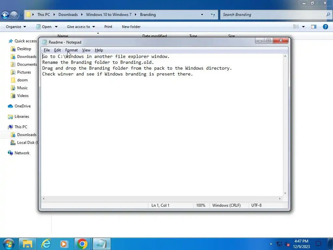Click the Date modified column header
The height and width of the screenshot is (250, 333).
click(x=154, y=36)
